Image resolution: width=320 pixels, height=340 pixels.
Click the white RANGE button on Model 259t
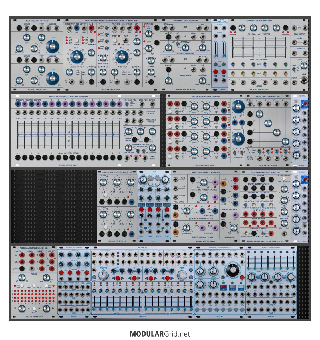pos(77,40)
